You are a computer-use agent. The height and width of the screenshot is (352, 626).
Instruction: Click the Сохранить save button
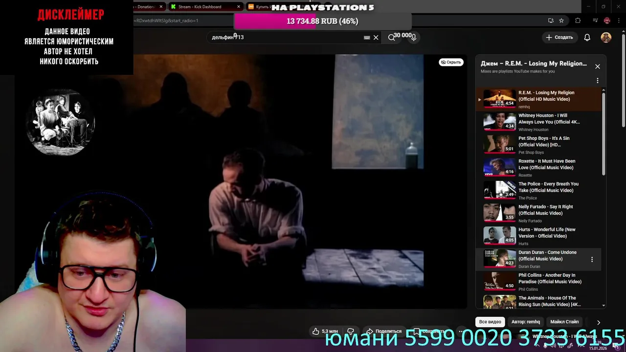click(429, 331)
